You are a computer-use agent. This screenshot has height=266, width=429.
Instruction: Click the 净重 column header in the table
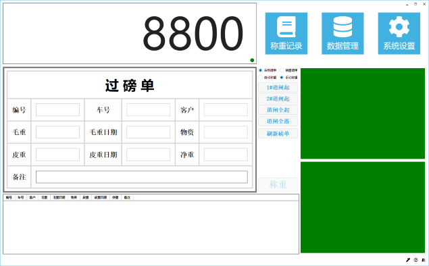click(x=115, y=197)
